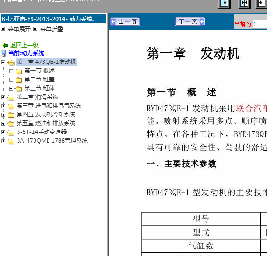Click folder icon beside 3-5T-14手动变速器
The width and height of the screenshot is (267, 256).
(11, 133)
